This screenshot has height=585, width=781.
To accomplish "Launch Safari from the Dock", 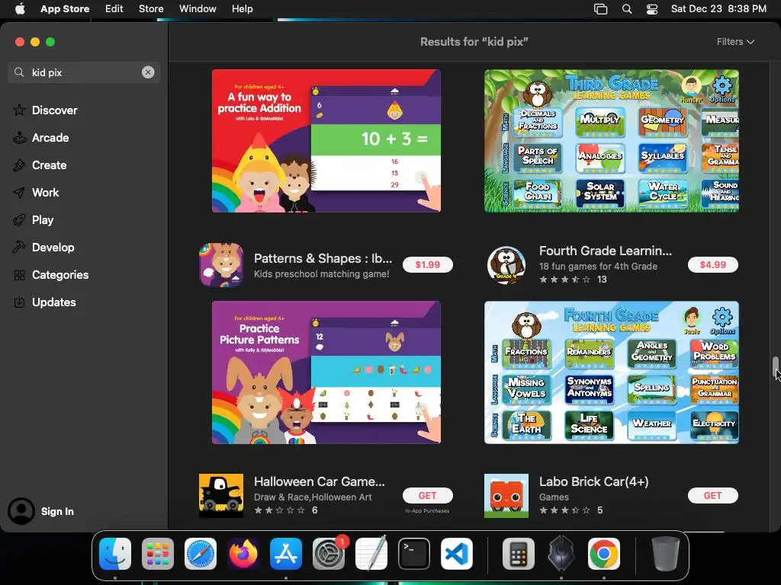I will [201, 553].
